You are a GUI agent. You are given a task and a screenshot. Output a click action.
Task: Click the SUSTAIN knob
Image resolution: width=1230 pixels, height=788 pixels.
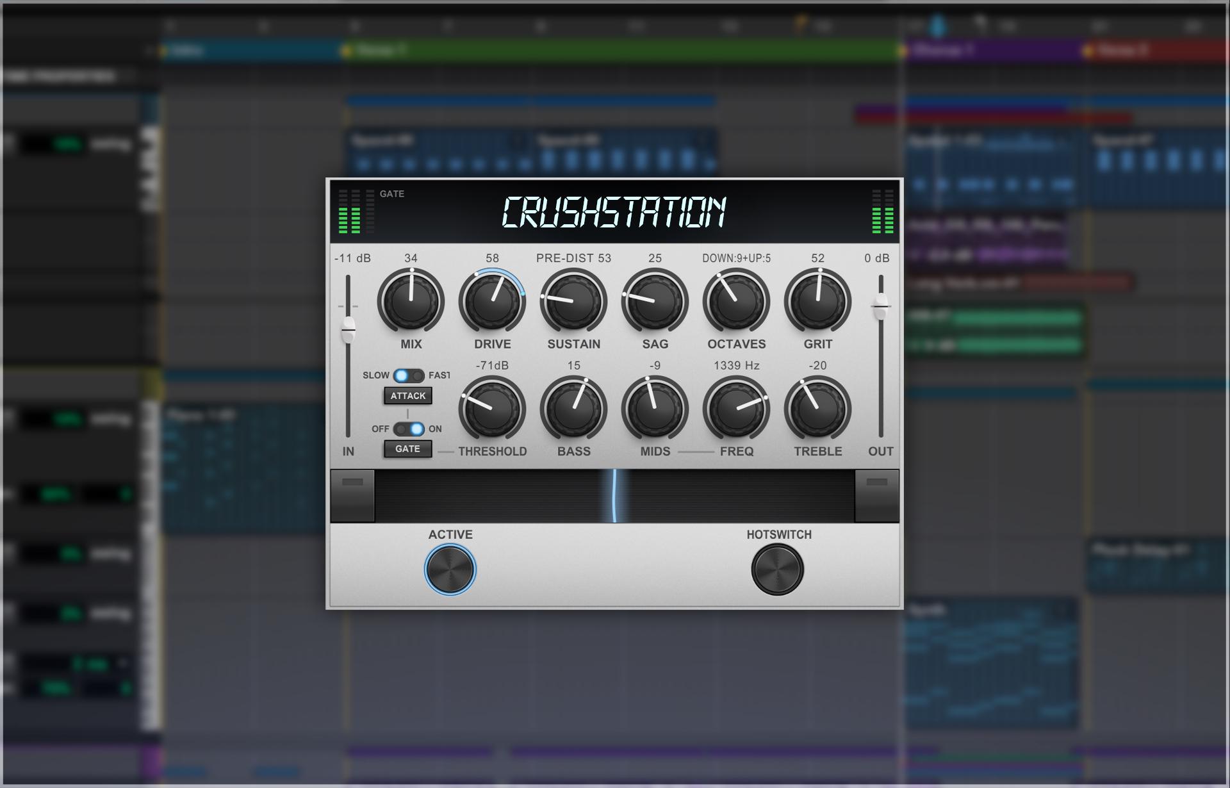573,301
